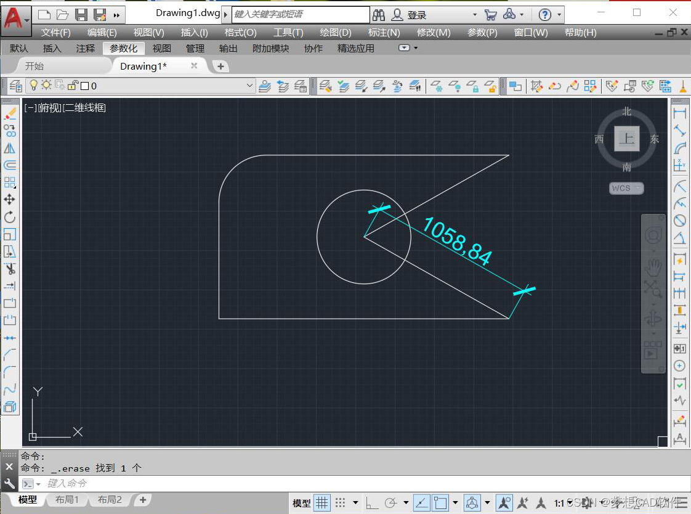Select the Fillet tool
The height and width of the screenshot is (514, 691).
(10, 372)
